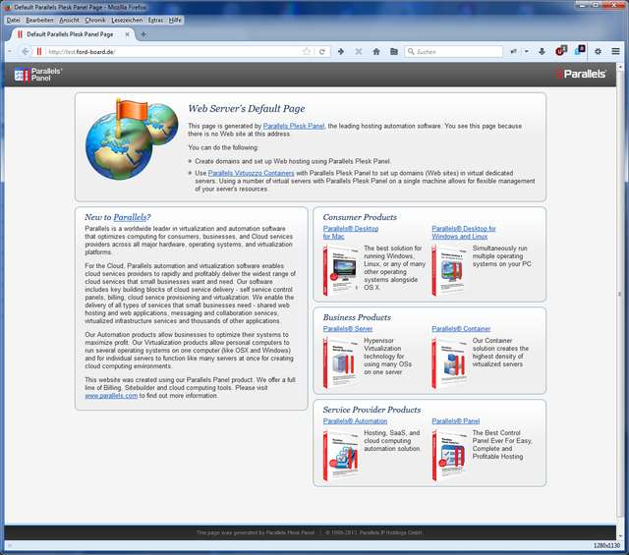Click the uBlock red shield extension icon
This screenshot has height=555, width=629.
pyautogui.click(x=560, y=51)
